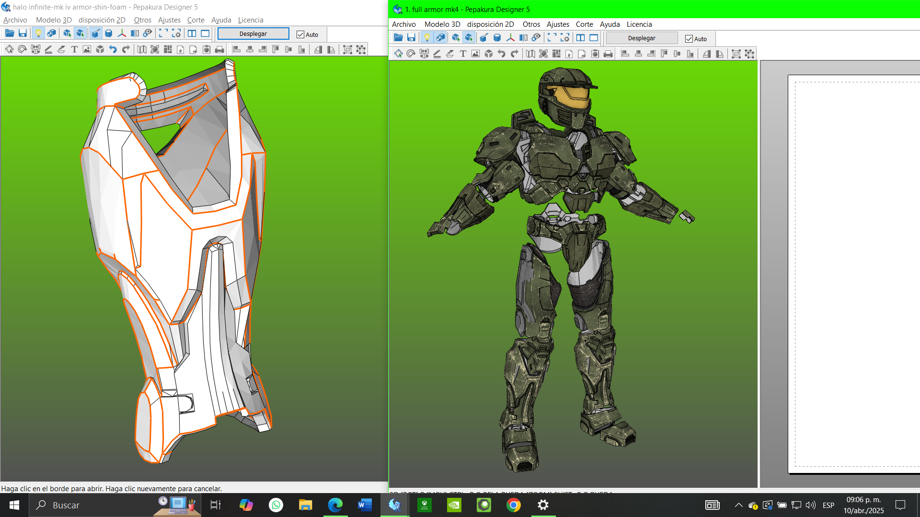
Task: Click redo arrow in halo infinite window
Action: [x=126, y=49]
